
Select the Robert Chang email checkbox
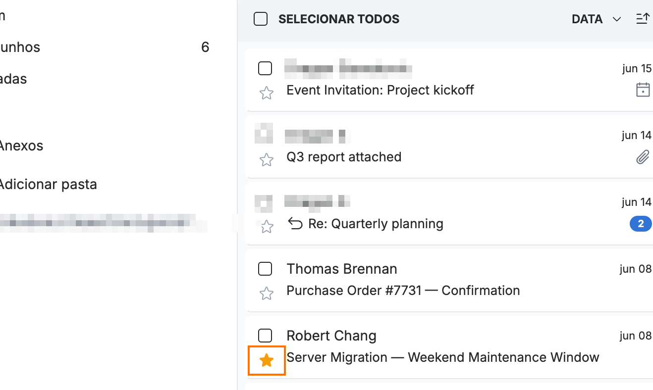tap(265, 336)
